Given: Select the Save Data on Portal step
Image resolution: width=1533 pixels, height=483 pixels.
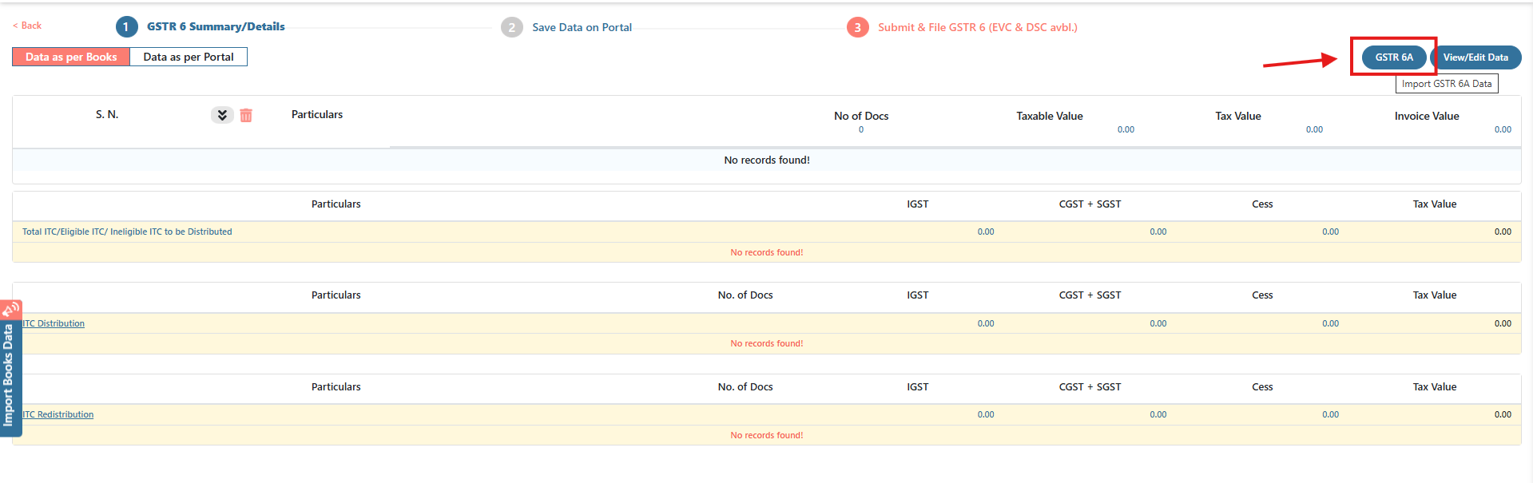Looking at the screenshot, I should (582, 27).
